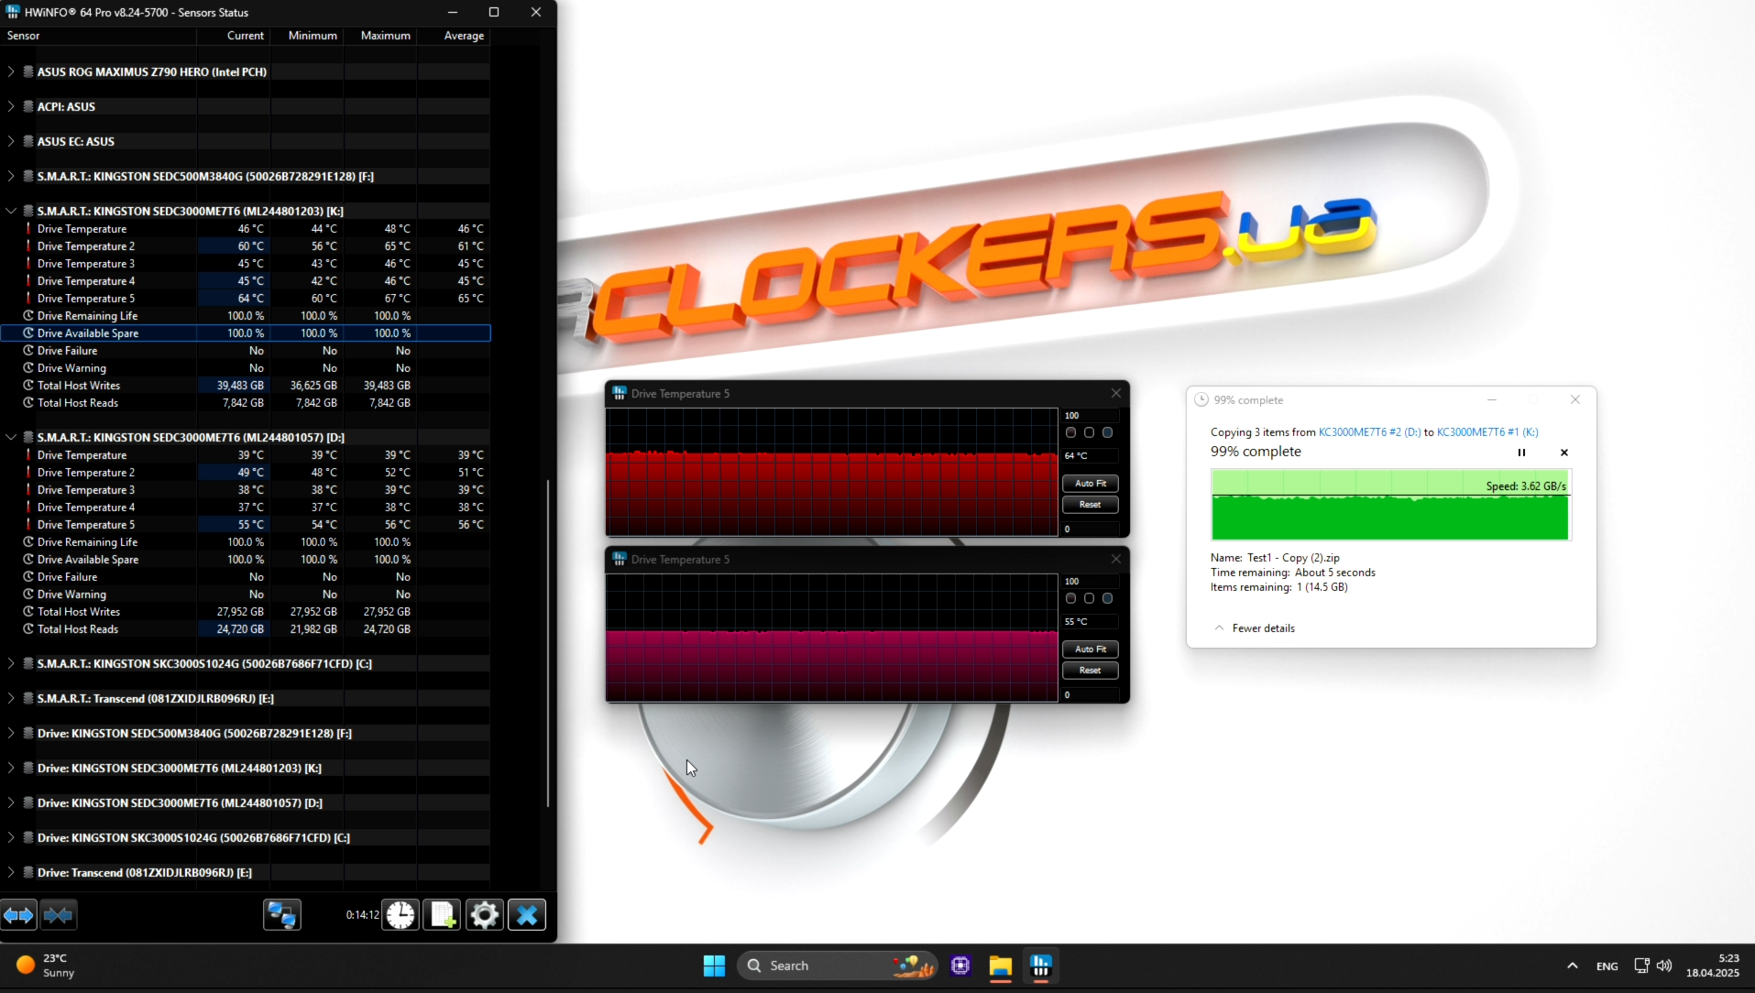Open the volume control in system tray
This screenshot has width=1755, height=993.
pyautogui.click(x=1664, y=966)
